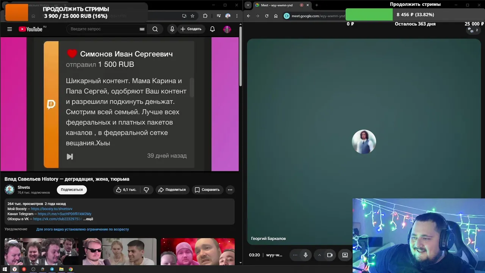
Task: Open Telegram from the taskbar
Action: click(x=52, y=269)
